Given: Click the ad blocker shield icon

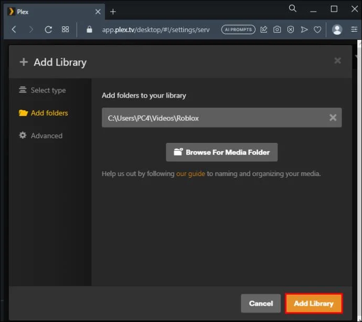Looking at the screenshot, I should (291, 29).
